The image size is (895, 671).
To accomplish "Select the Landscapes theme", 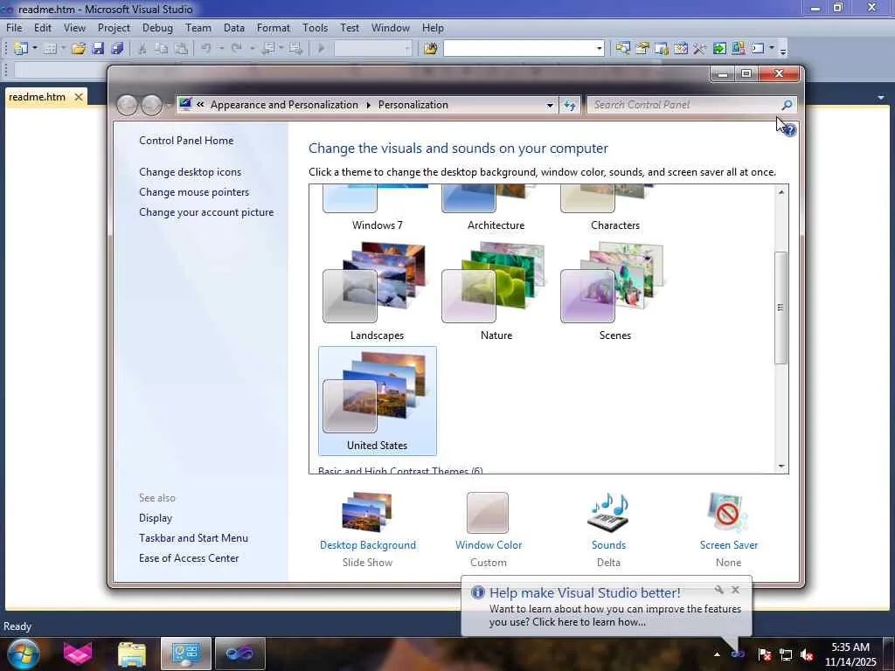I will 377,291.
